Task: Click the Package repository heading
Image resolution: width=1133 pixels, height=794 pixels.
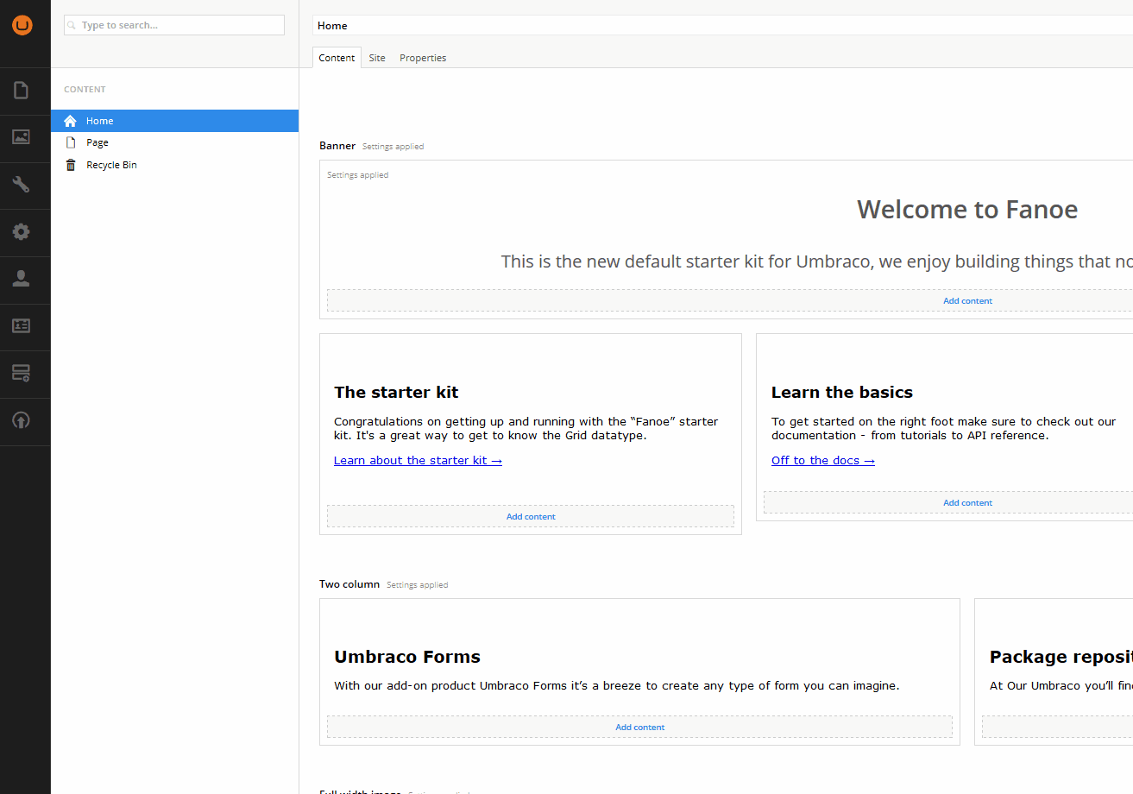Action: 1061,657
